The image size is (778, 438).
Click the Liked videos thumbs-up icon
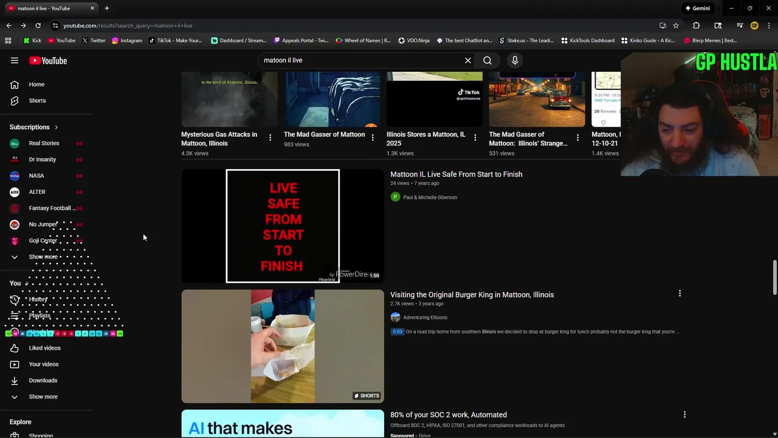click(15, 348)
